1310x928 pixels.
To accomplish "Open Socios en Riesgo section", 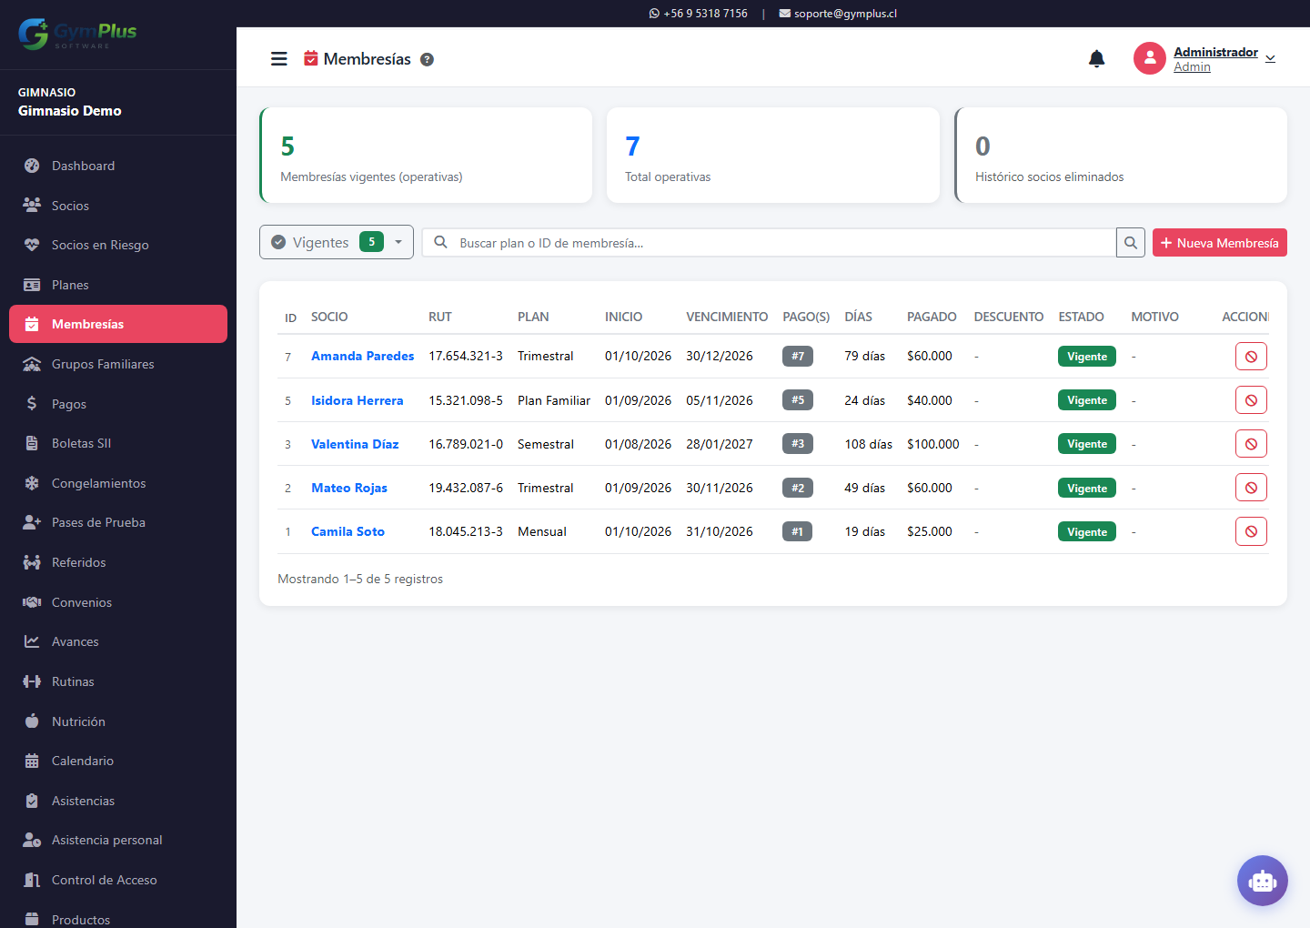I will [x=118, y=245].
